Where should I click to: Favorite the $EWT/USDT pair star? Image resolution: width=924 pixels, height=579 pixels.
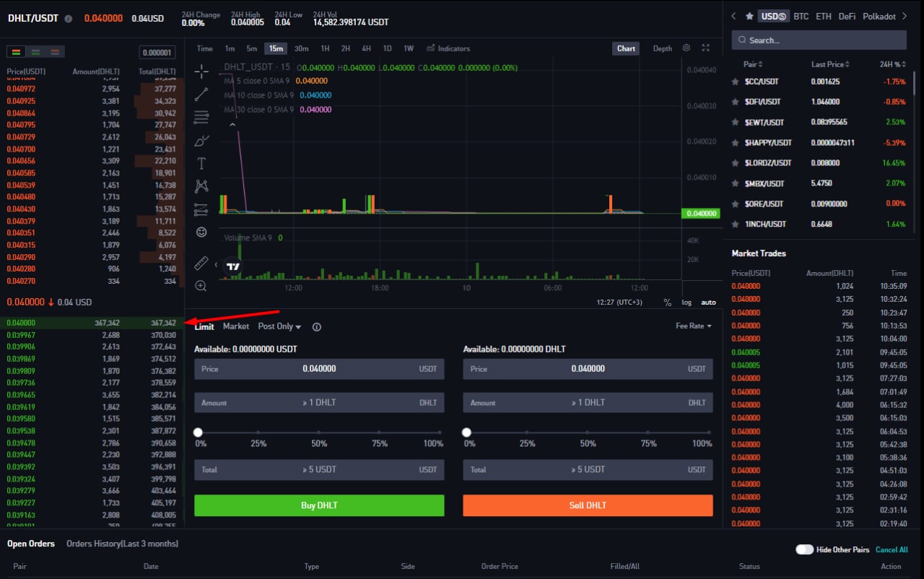click(x=736, y=122)
